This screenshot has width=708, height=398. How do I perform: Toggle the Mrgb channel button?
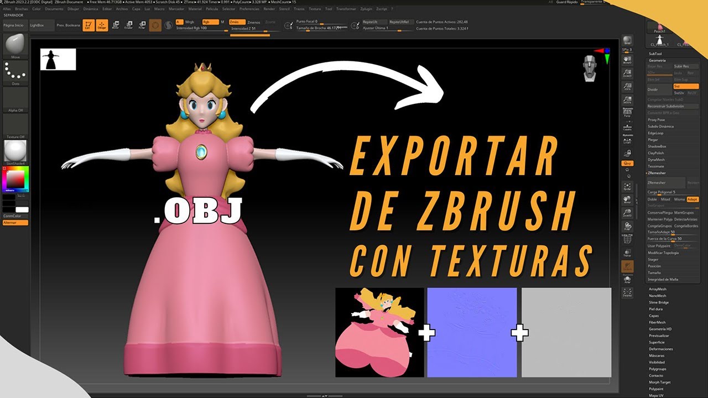tap(190, 22)
